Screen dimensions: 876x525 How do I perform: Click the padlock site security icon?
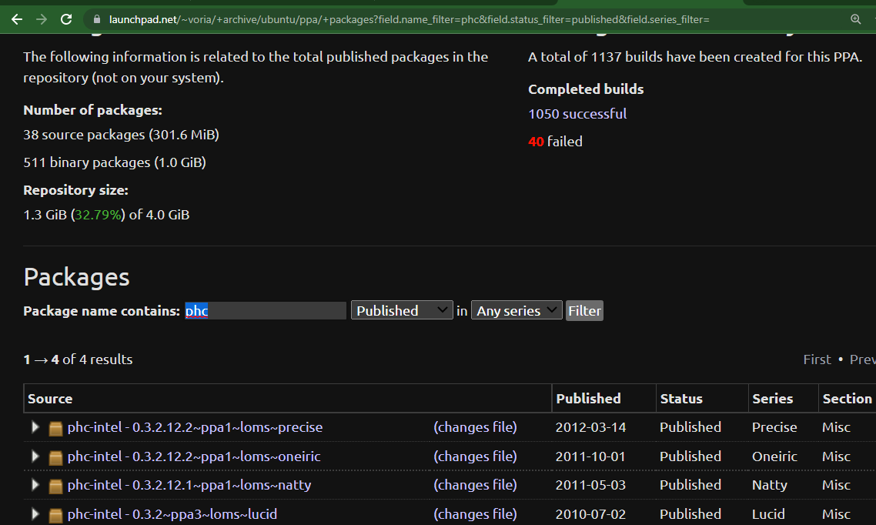tap(97, 19)
